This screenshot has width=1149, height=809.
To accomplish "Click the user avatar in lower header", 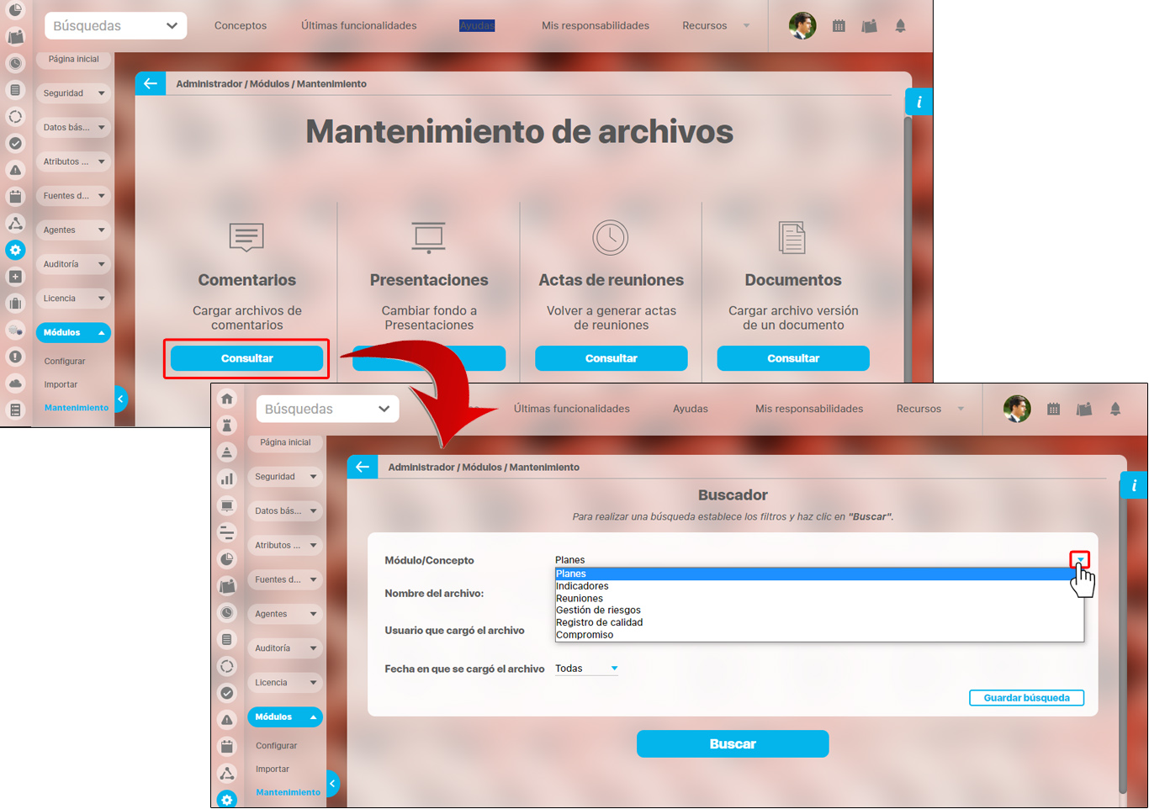I will [1017, 409].
